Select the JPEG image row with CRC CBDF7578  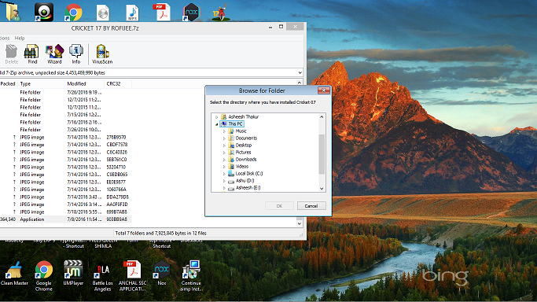pyautogui.click(x=65, y=145)
